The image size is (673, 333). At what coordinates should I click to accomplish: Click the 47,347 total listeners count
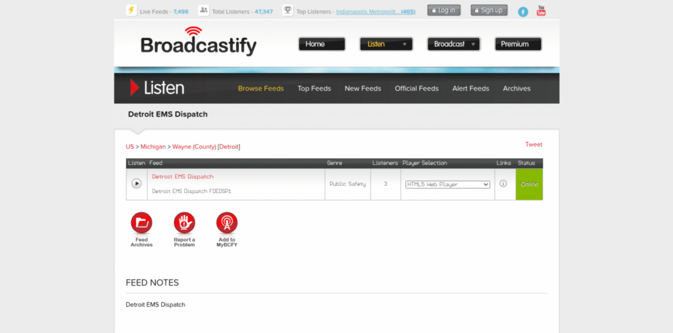pyautogui.click(x=264, y=12)
